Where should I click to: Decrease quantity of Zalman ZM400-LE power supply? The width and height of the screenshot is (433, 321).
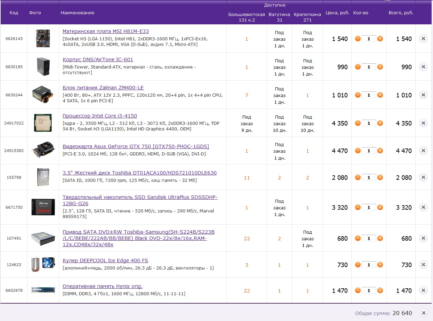click(x=358, y=95)
